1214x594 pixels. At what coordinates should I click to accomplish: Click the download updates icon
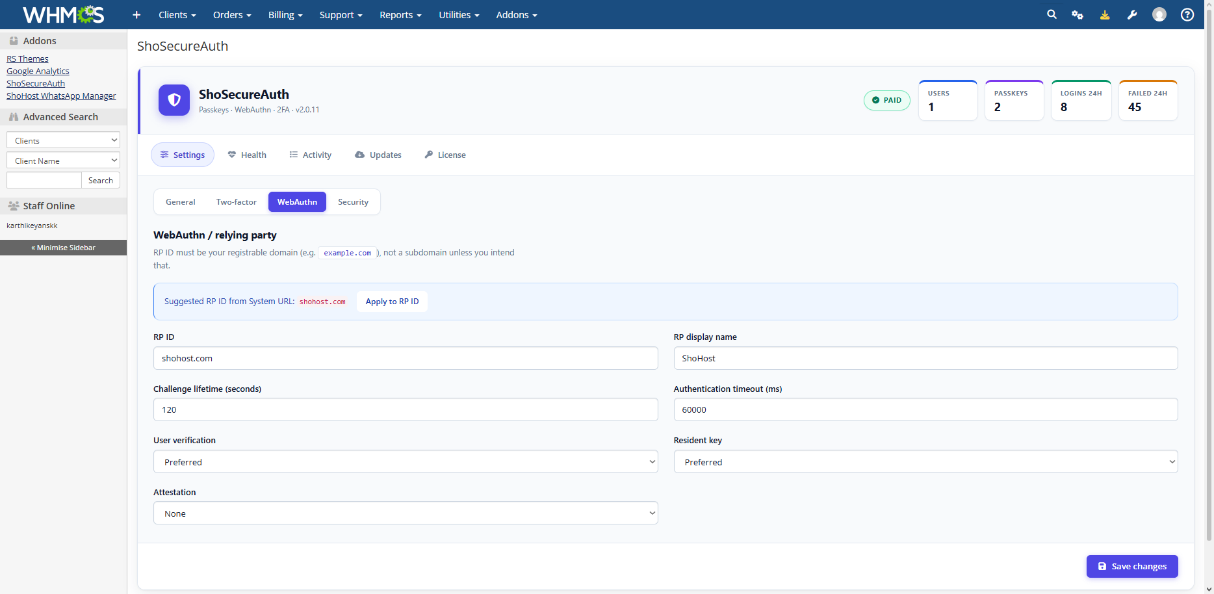click(1105, 14)
